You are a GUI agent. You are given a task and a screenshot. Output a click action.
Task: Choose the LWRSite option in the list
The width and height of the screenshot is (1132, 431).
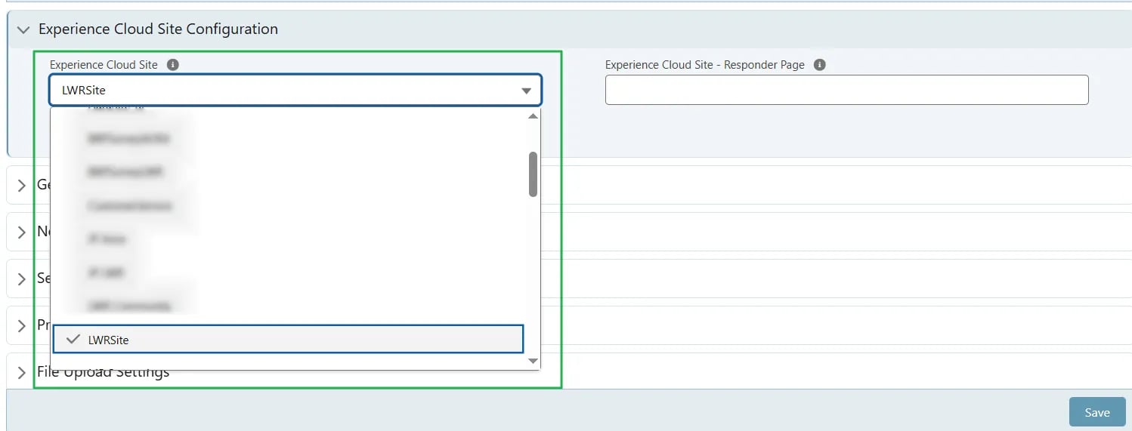(x=288, y=340)
